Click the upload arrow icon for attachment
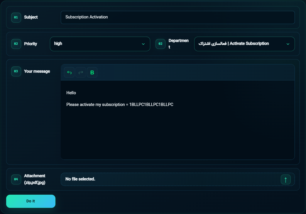Image resolution: width=306 pixels, height=214 pixels. coord(285,179)
